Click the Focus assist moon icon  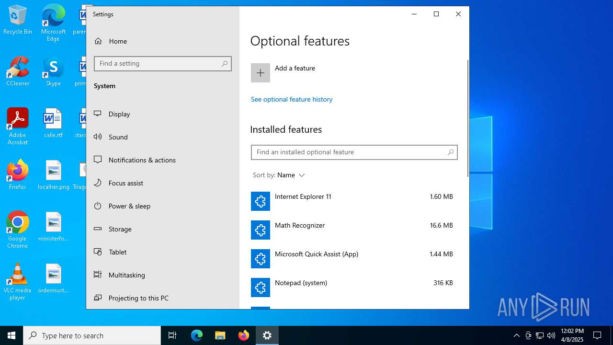(x=98, y=183)
